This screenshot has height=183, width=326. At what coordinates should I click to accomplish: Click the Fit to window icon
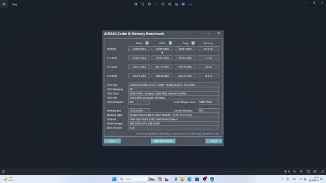tap(308, 171)
